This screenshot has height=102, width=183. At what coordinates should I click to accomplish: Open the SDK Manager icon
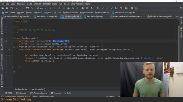pyautogui.click(x=92, y=8)
